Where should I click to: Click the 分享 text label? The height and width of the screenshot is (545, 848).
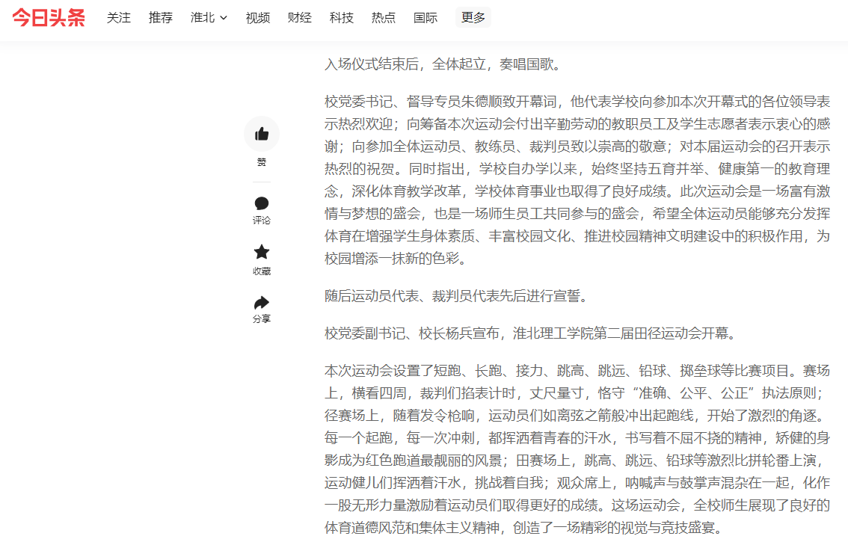(x=262, y=319)
